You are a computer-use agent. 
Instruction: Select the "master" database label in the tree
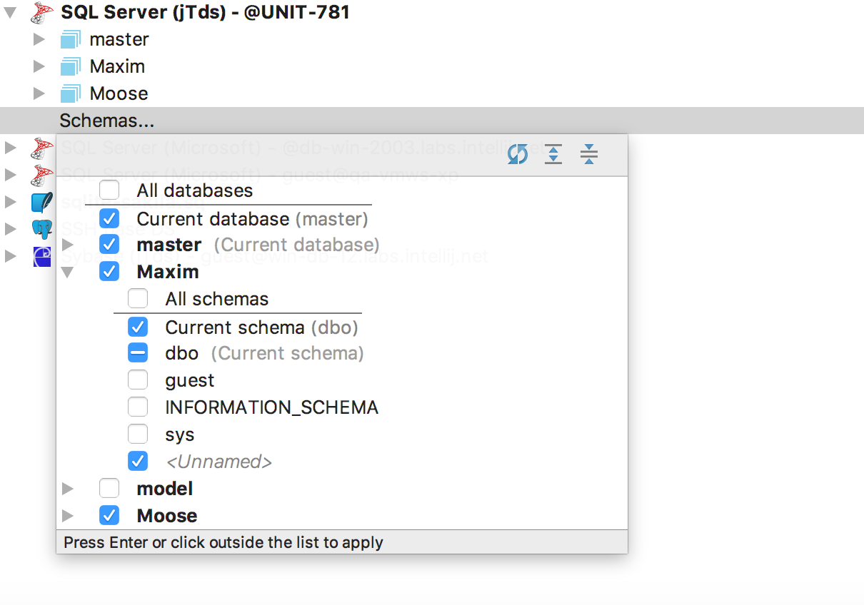pyautogui.click(x=119, y=39)
